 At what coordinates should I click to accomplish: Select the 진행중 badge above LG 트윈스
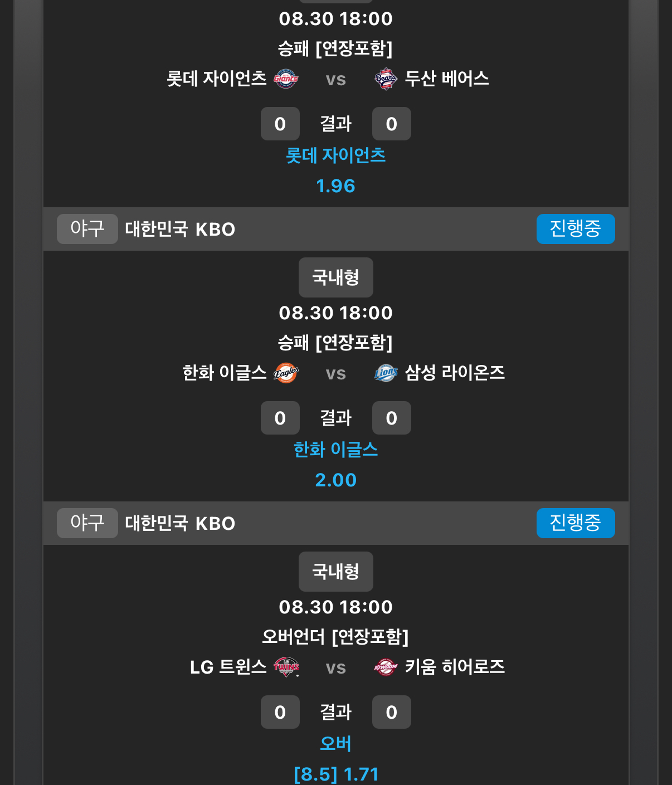point(576,523)
